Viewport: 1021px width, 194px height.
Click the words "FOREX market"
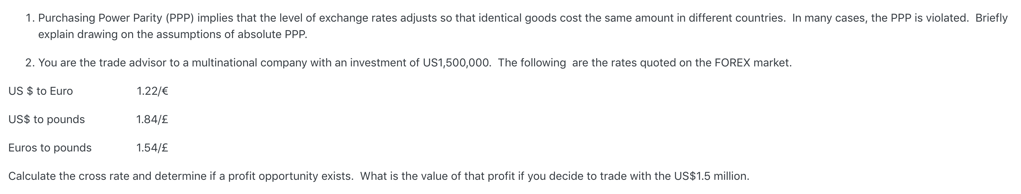pyautogui.click(x=753, y=63)
